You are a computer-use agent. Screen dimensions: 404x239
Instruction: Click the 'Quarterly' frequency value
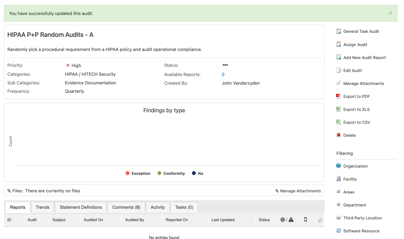click(75, 91)
